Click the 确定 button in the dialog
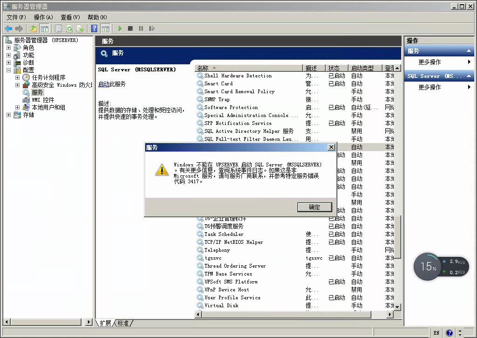Viewport: 477px width, 338px height. [x=315, y=207]
